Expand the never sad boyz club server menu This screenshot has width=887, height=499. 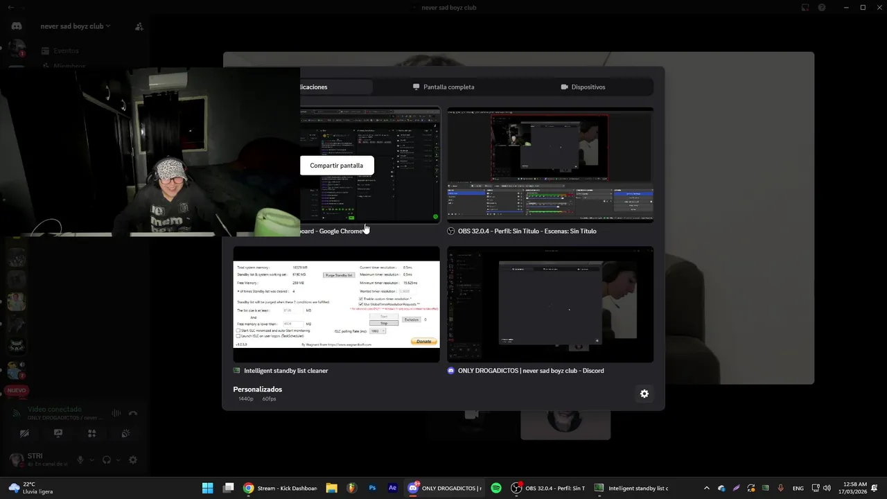76,26
